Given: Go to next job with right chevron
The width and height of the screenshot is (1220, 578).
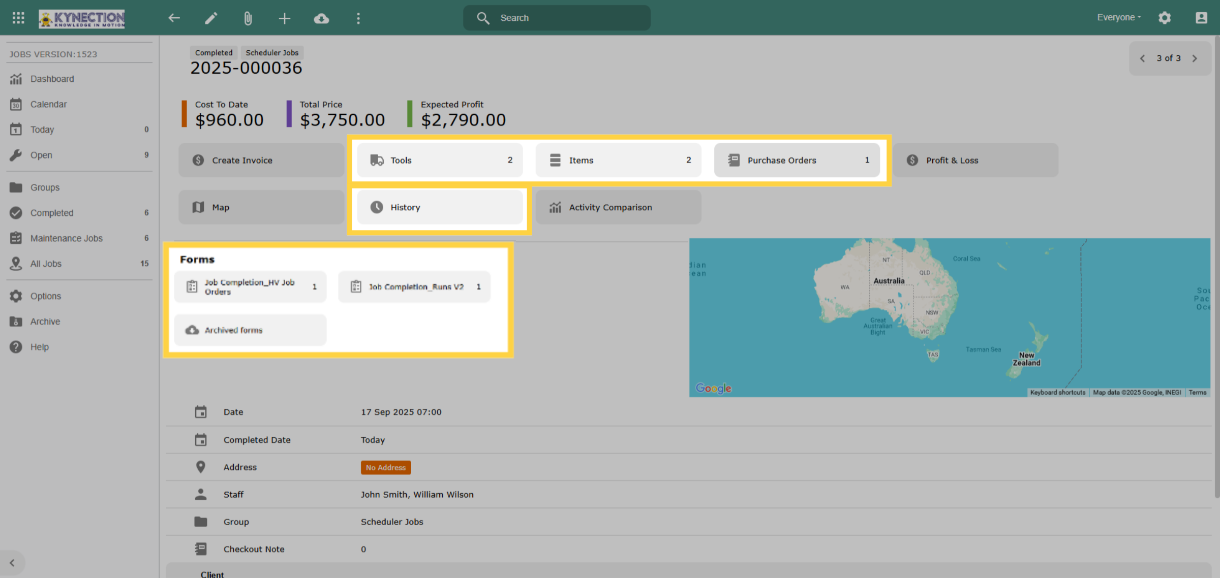Looking at the screenshot, I should [1195, 58].
